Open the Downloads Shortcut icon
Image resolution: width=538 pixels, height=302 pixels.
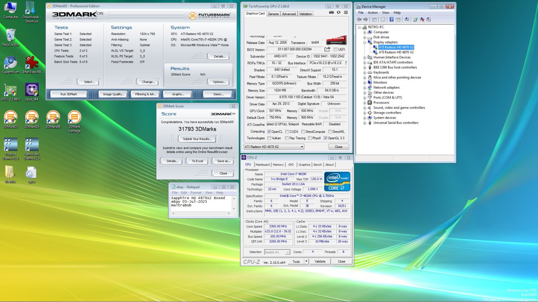[x=32, y=12]
